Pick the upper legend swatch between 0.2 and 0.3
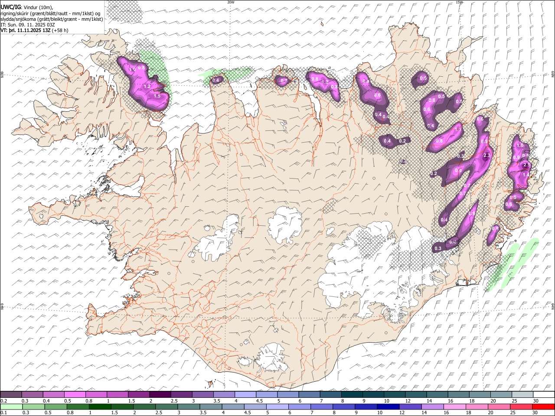This screenshot has width=555, height=416. tap(11, 395)
